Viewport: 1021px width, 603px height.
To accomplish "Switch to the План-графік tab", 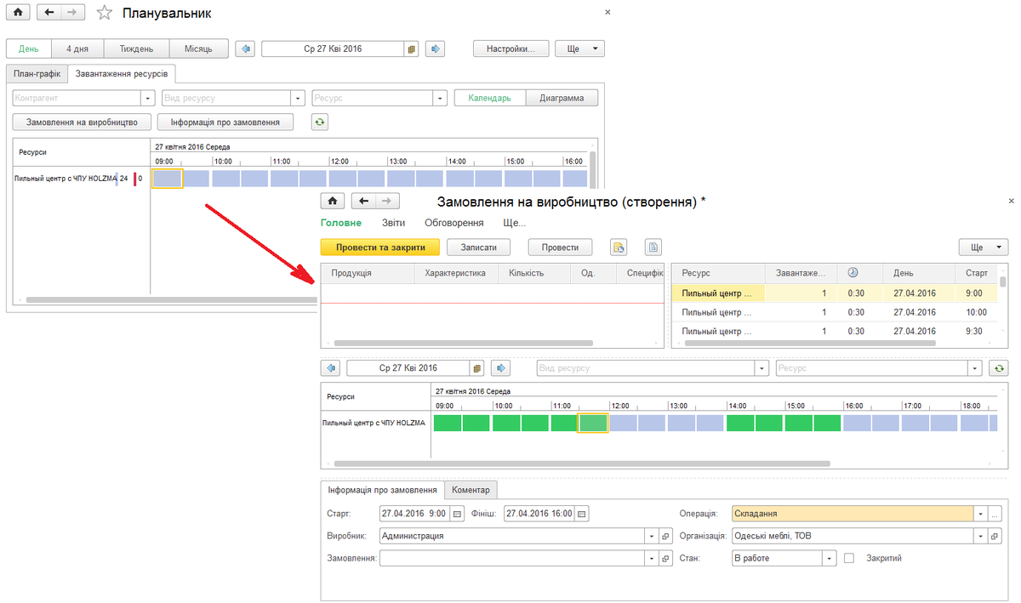I will (37, 74).
